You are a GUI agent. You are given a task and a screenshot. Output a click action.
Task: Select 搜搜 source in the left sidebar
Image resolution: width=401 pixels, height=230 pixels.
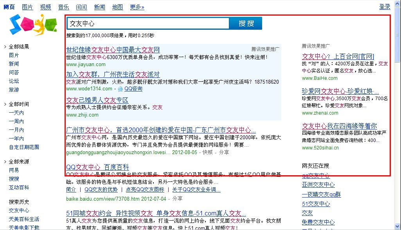point(14,179)
